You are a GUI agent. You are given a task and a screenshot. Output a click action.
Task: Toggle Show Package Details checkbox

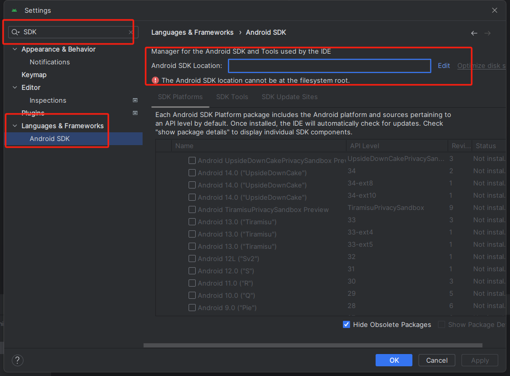coord(442,324)
